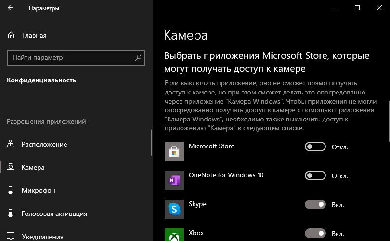Open the Главная home icon

click(x=11, y=35)
